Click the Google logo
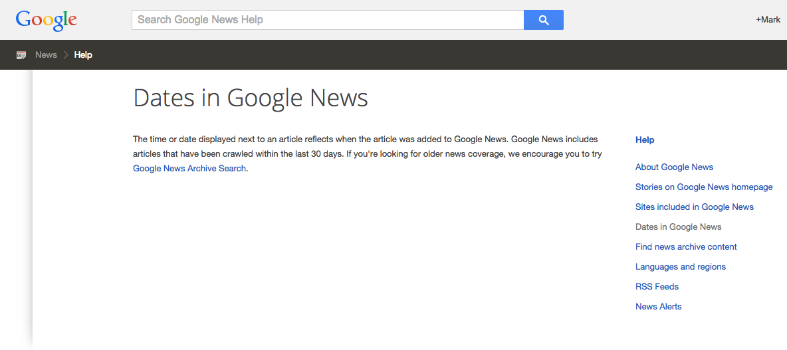Screen dimensions: 787x350 tap(46, 20)
